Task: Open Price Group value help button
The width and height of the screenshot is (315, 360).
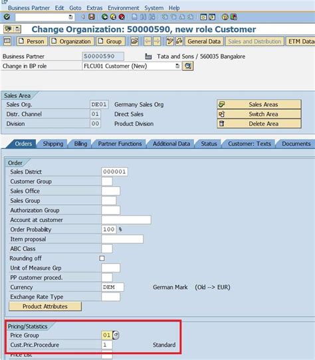Action: coord(116,335)
